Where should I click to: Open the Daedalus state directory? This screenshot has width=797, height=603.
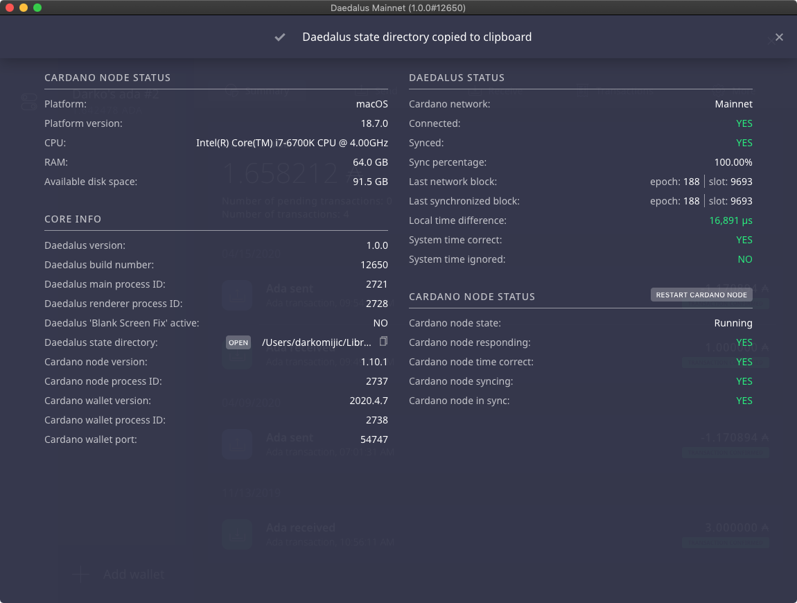pos(238,342)
